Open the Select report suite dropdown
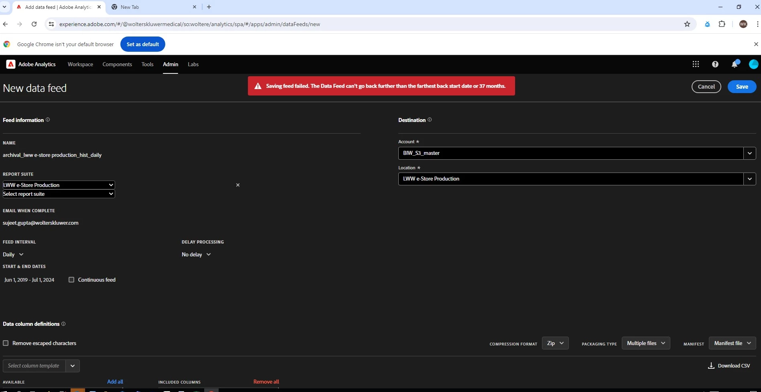Screen dimensions: 761x392 pyautogui.click(x=59, y=194)
